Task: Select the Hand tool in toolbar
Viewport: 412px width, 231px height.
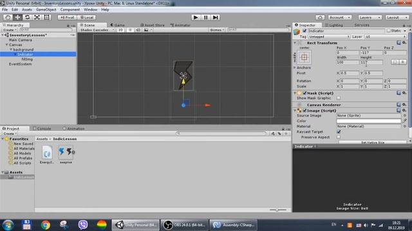Action: coord(8,17)
